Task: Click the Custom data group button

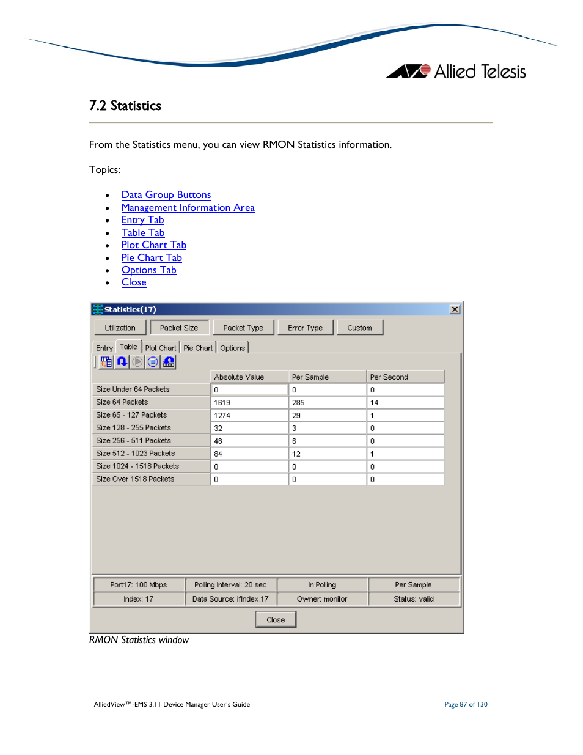Action: [360, 328]
